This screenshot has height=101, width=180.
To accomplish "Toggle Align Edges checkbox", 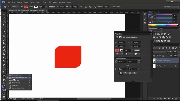I will (111, 7).
